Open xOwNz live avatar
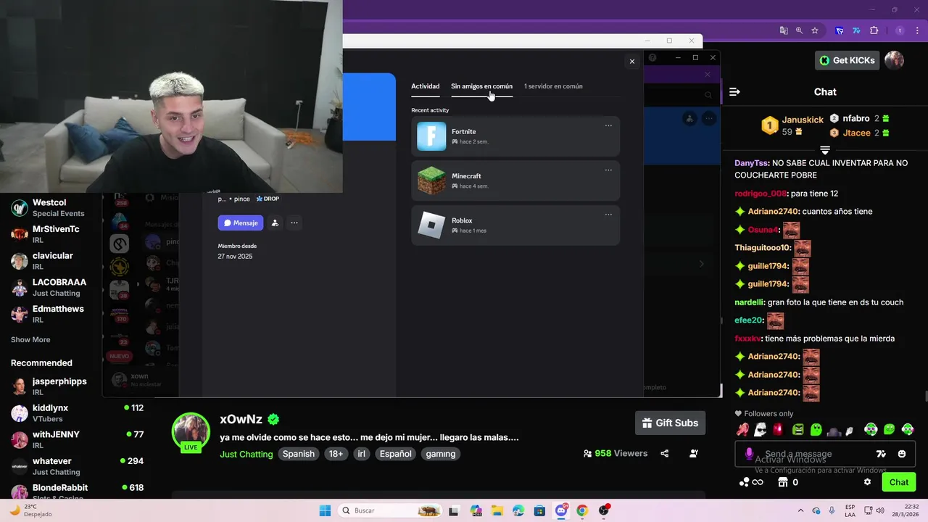928x522 pixels. click(191, 432)
